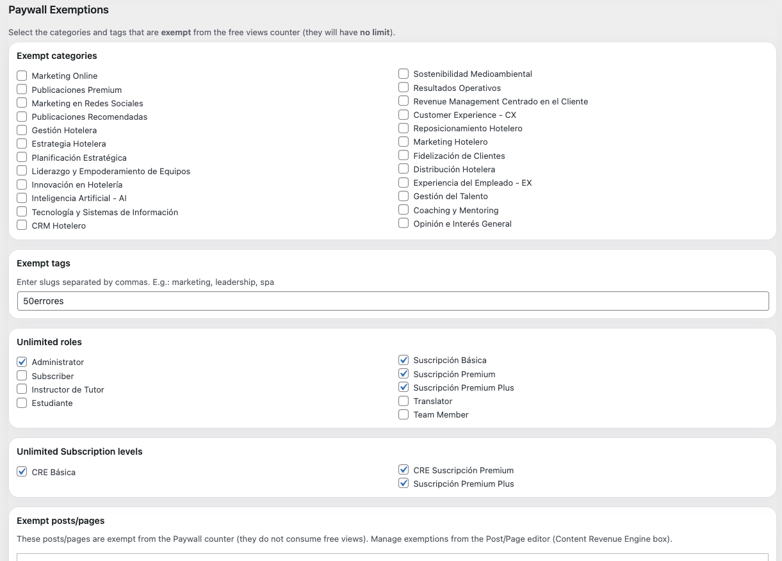Select Gestión Hotelera as exempt category
Viewport: 782px width, 561px height.
(x=22, y=129)
